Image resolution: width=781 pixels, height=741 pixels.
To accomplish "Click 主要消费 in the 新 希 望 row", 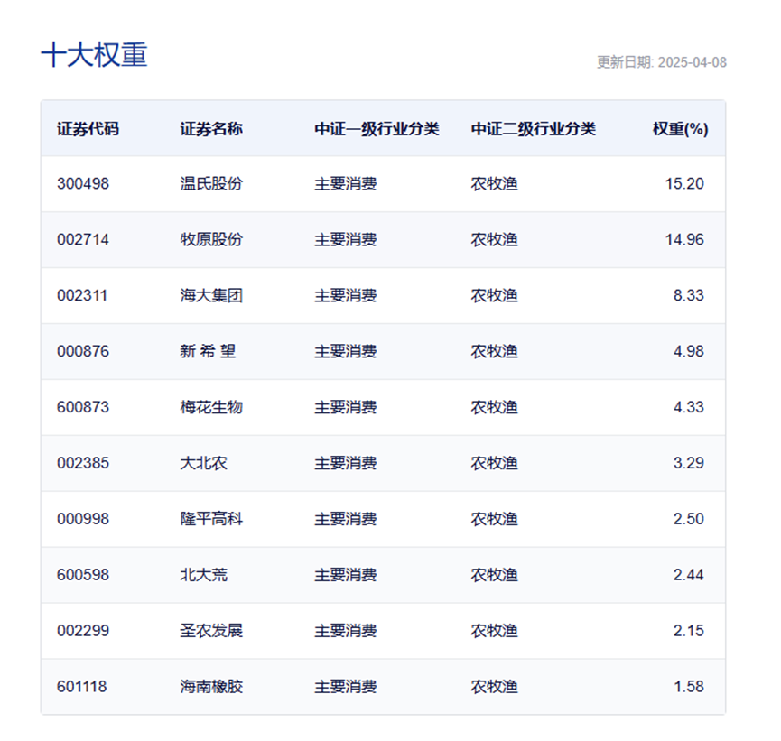I will pos(345,351).
